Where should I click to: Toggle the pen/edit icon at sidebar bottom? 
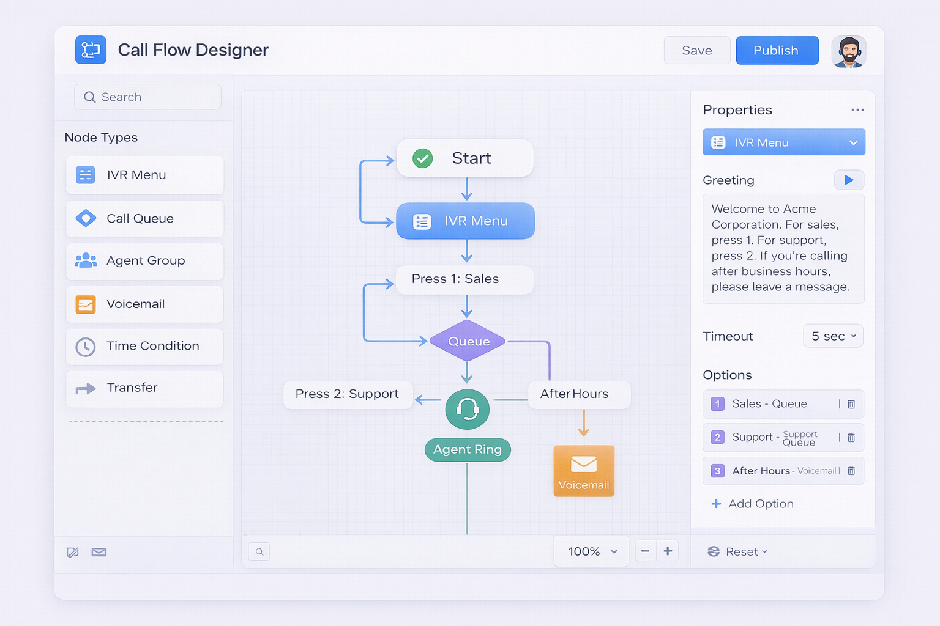[x=72, y=552]
